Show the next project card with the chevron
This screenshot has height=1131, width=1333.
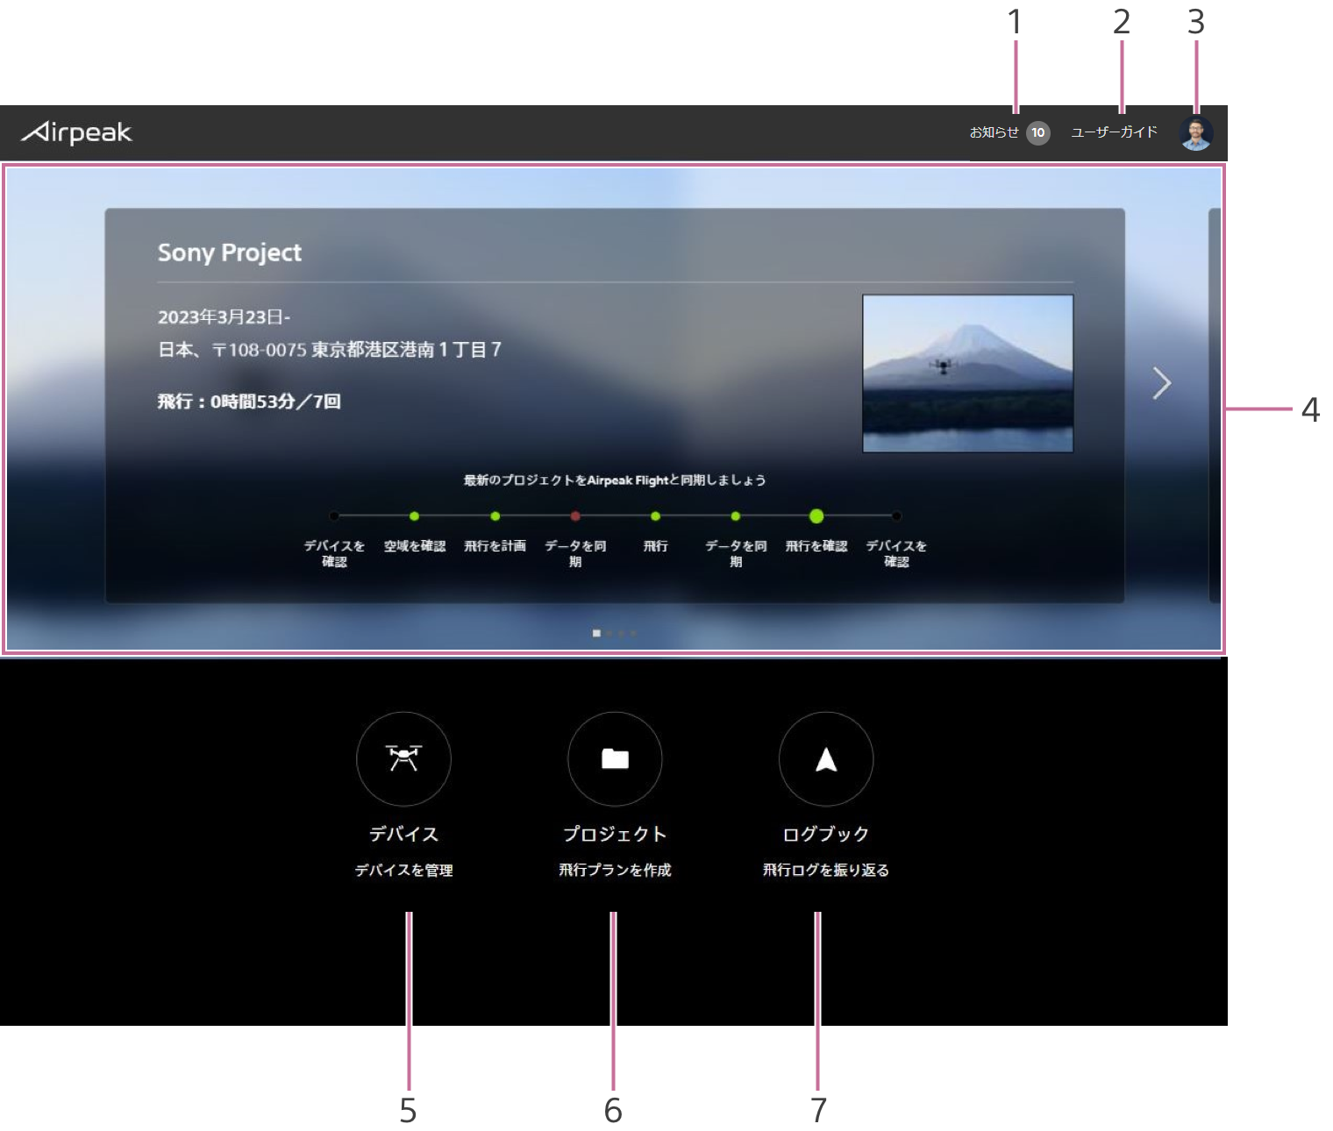[1162, 383]
